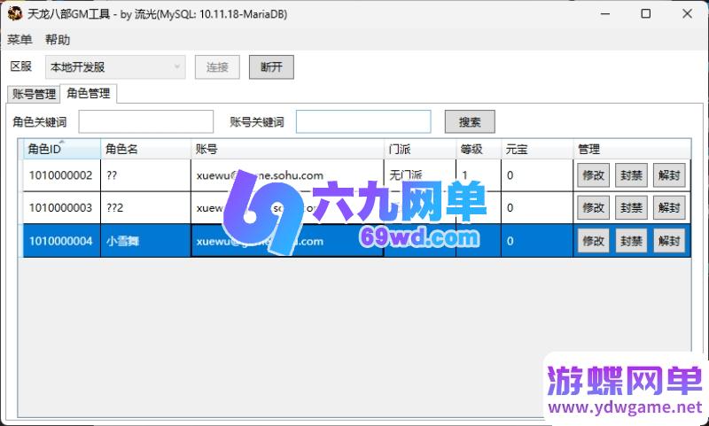Select the ??2 character name cell
Screen dimensions: 709x426
145,208
